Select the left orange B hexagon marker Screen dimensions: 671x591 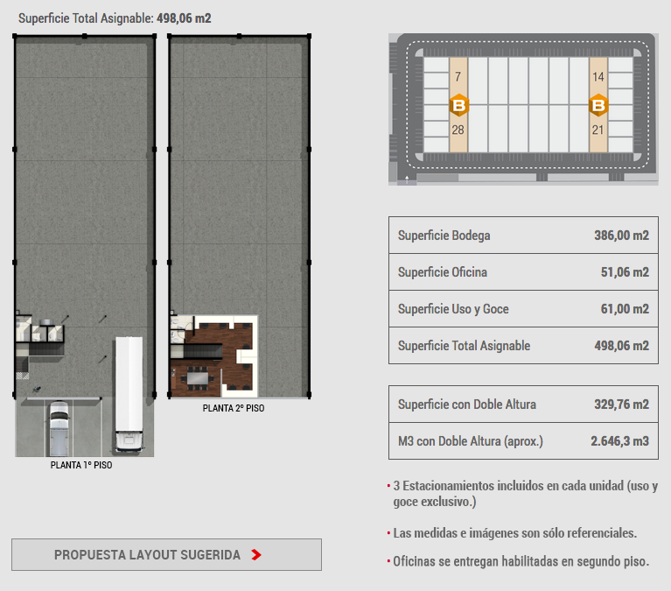click(458, 106)
